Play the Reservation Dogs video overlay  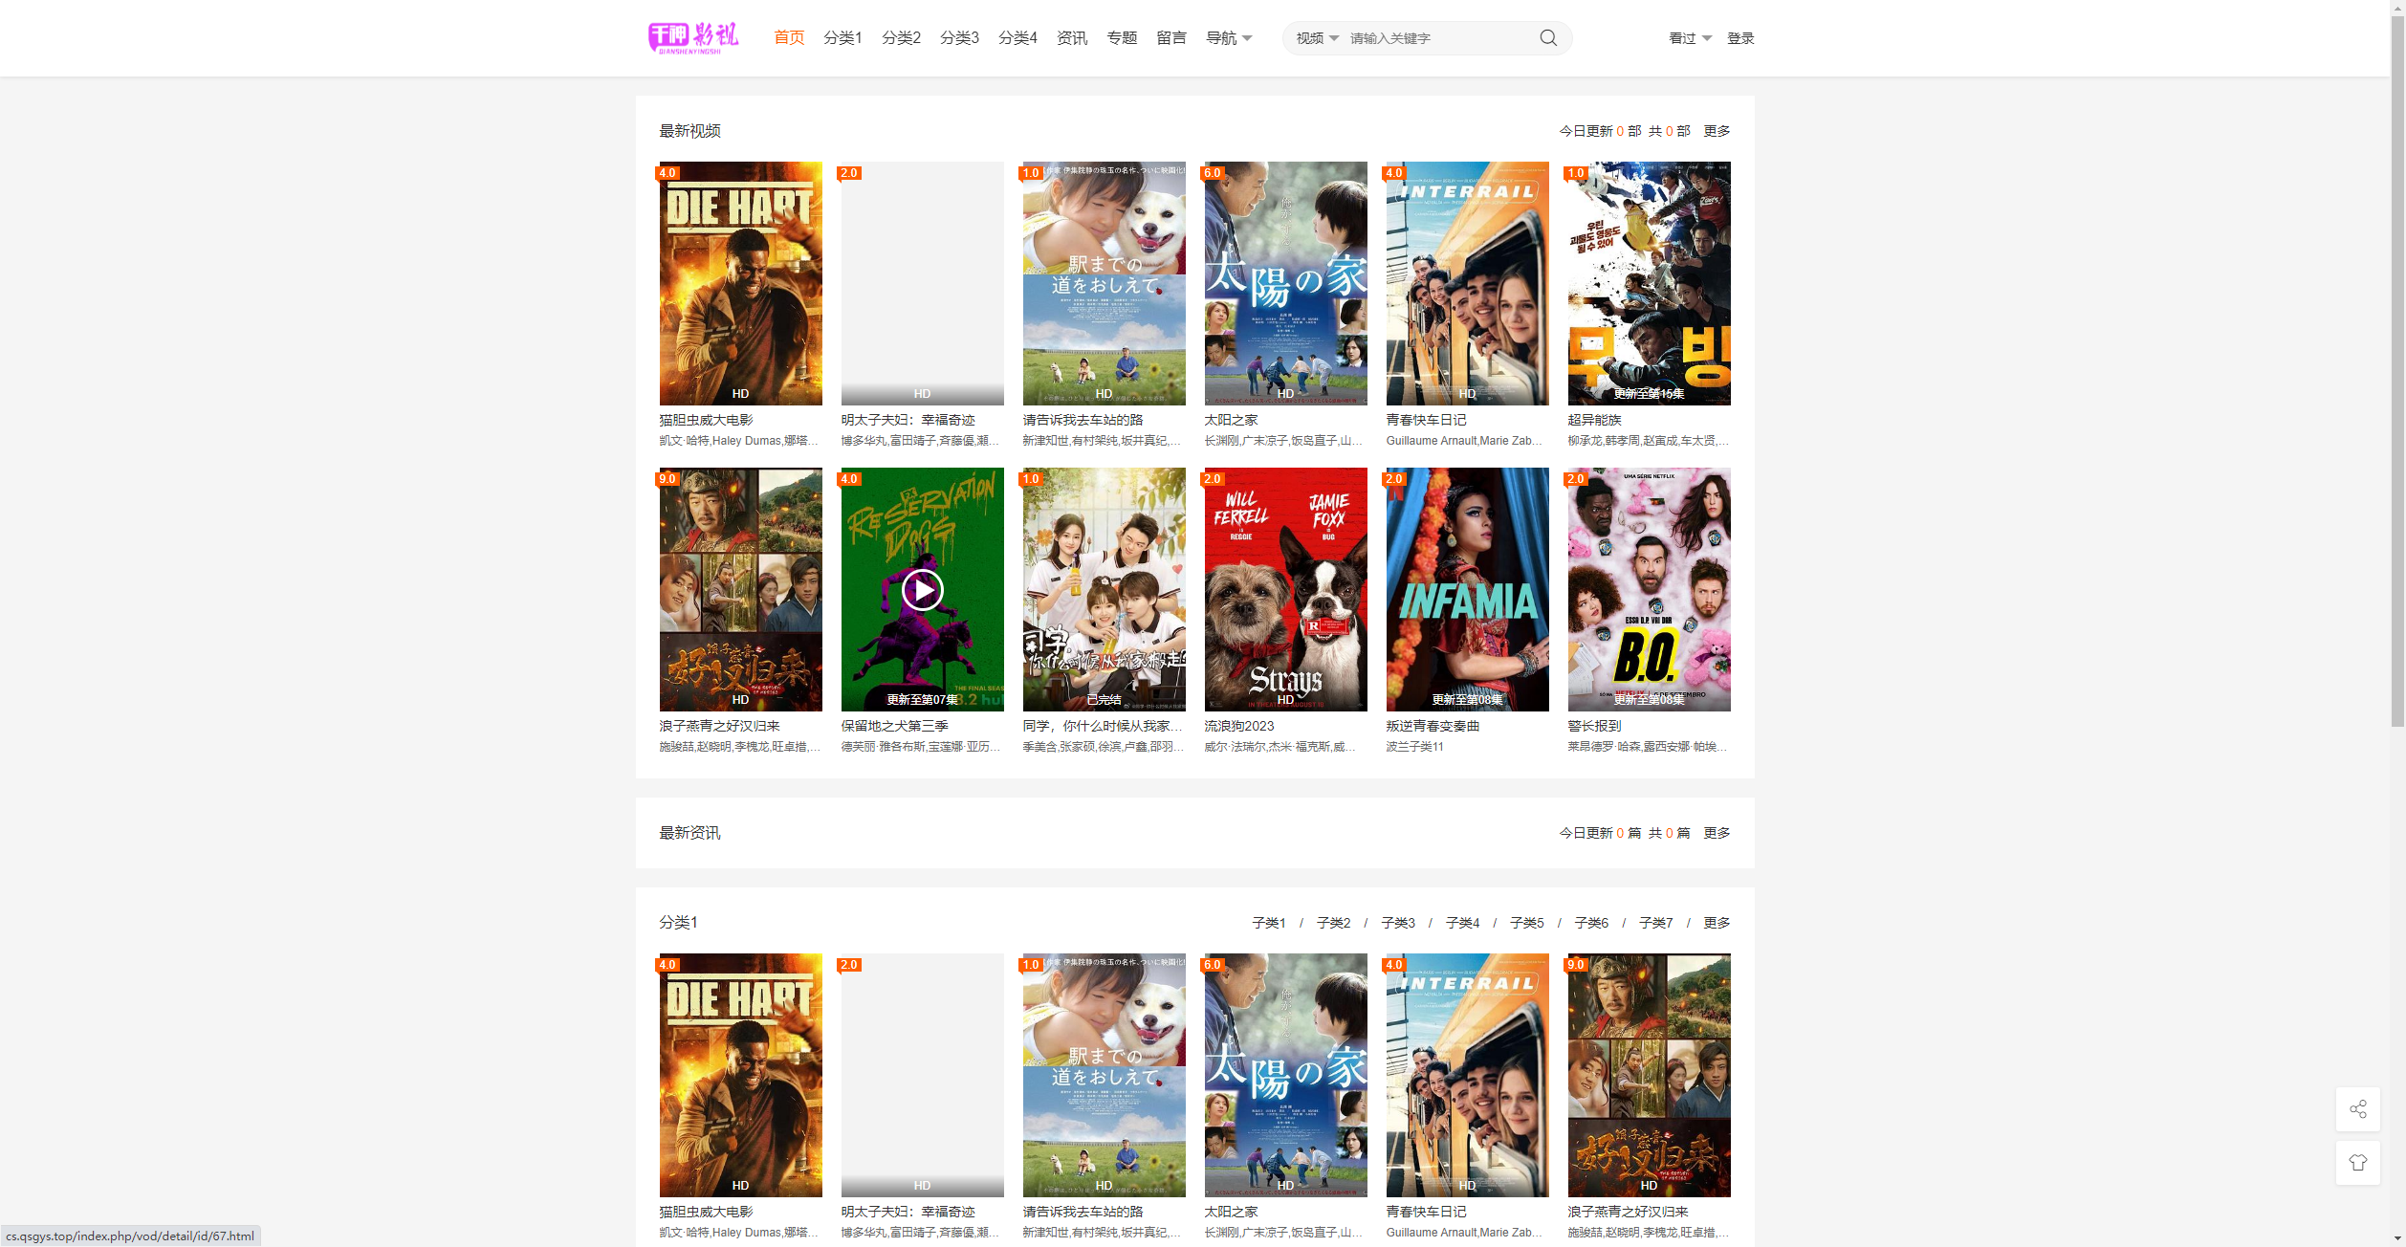[x=922, y=590]
